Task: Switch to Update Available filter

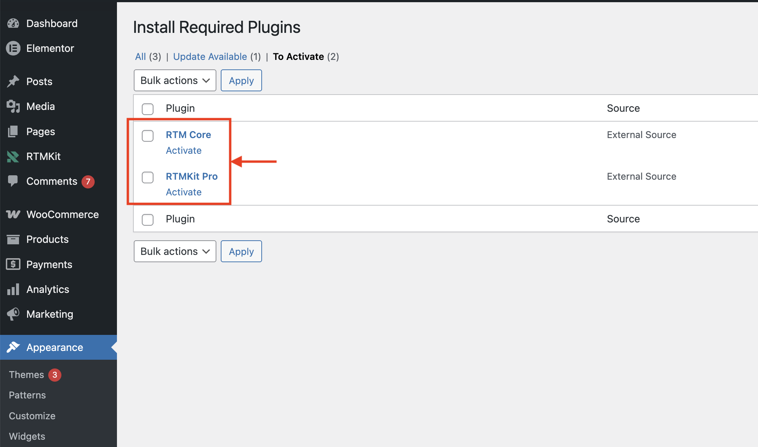Action: 210,57
